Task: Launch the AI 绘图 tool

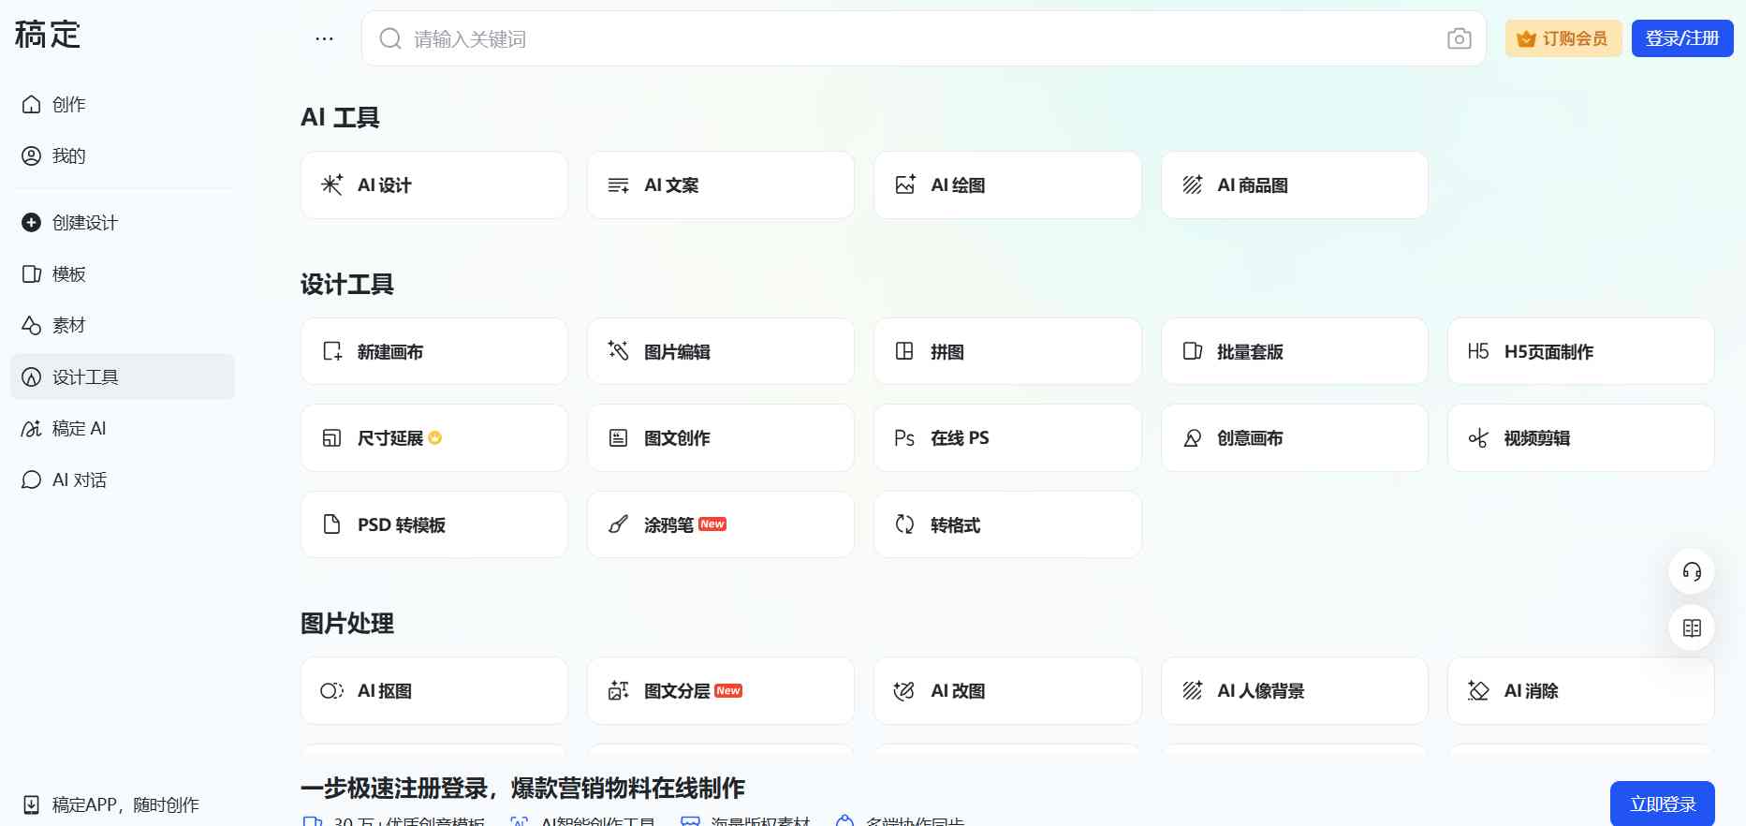Action: [x=1006, y=185]
